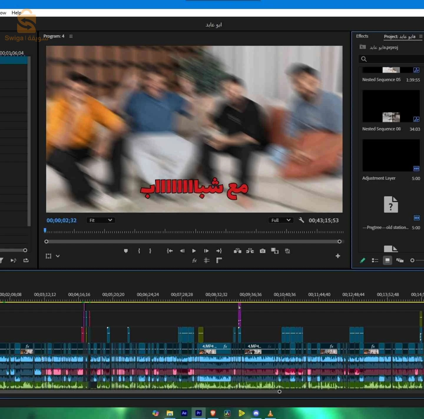Toggle the global FX mute button
Screen dimensions: 424x419
click(194, 260)
